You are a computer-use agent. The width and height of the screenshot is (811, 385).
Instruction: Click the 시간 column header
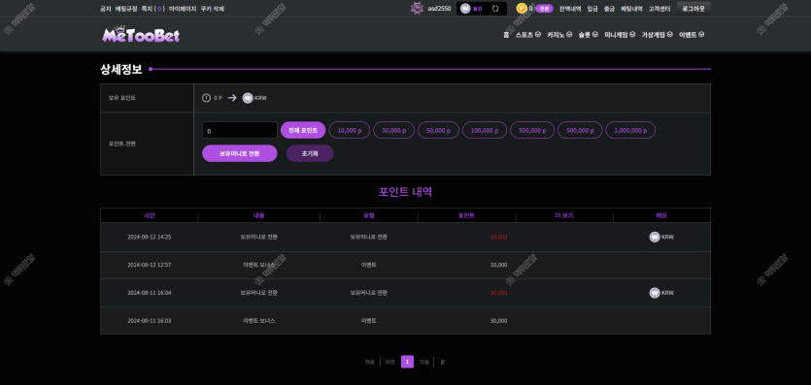point(150,215)
